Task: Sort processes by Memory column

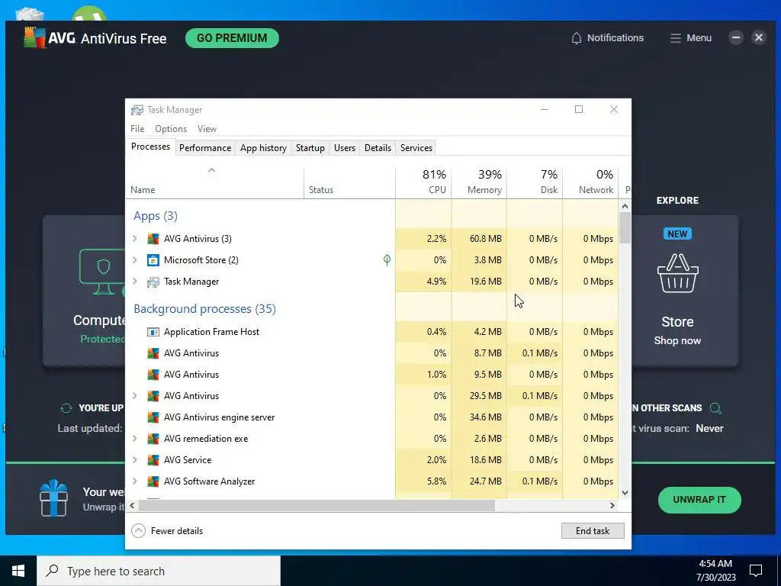Action: tap(479, 182)
